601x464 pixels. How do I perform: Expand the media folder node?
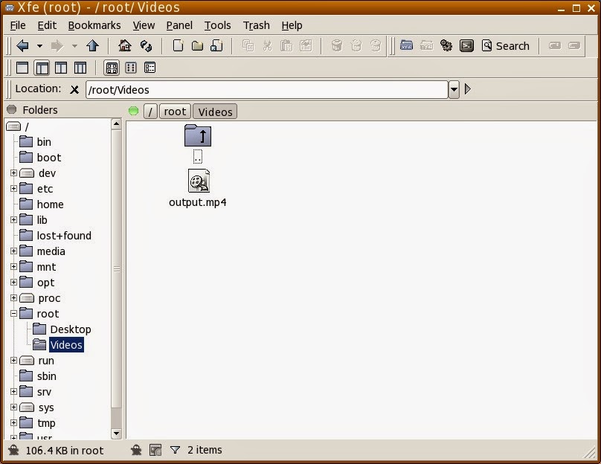(14, 251)
